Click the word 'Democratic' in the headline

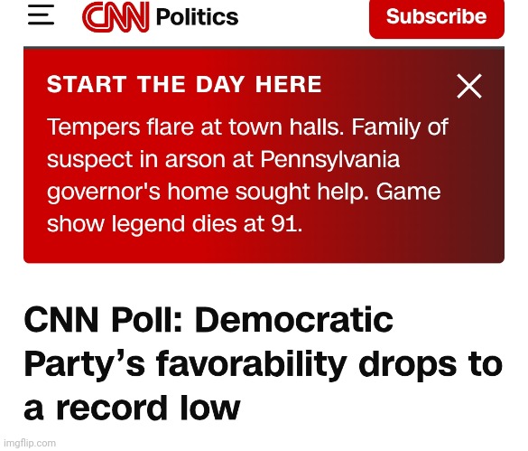(294, 319)
